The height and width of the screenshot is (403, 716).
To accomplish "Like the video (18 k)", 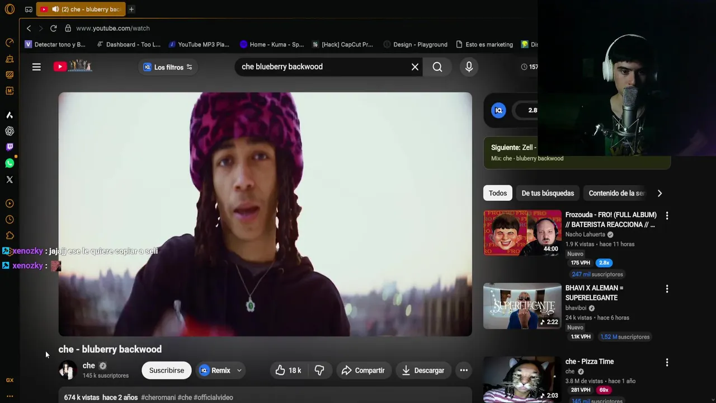I will point(288,370).
